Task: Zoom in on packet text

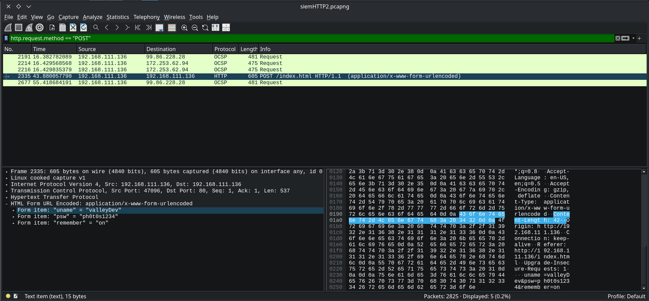Action: [184, 28]
